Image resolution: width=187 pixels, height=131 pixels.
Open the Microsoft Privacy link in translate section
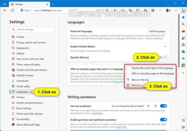(118, 82)
